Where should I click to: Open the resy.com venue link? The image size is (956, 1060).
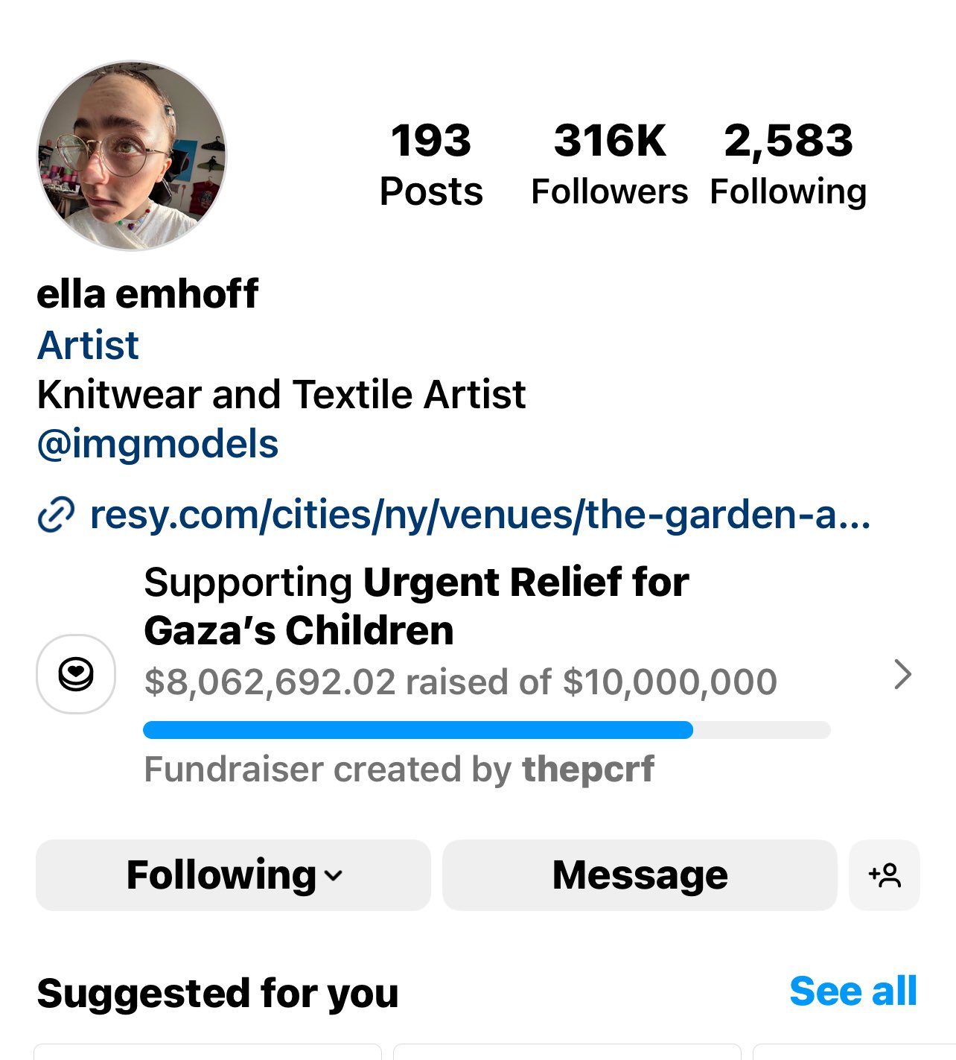pos(479,515)
